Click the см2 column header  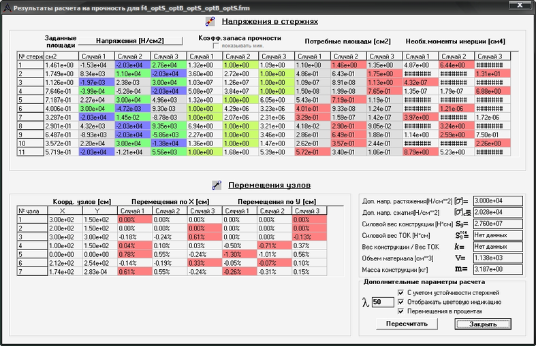pyautogui.click(x=61, y=56)
